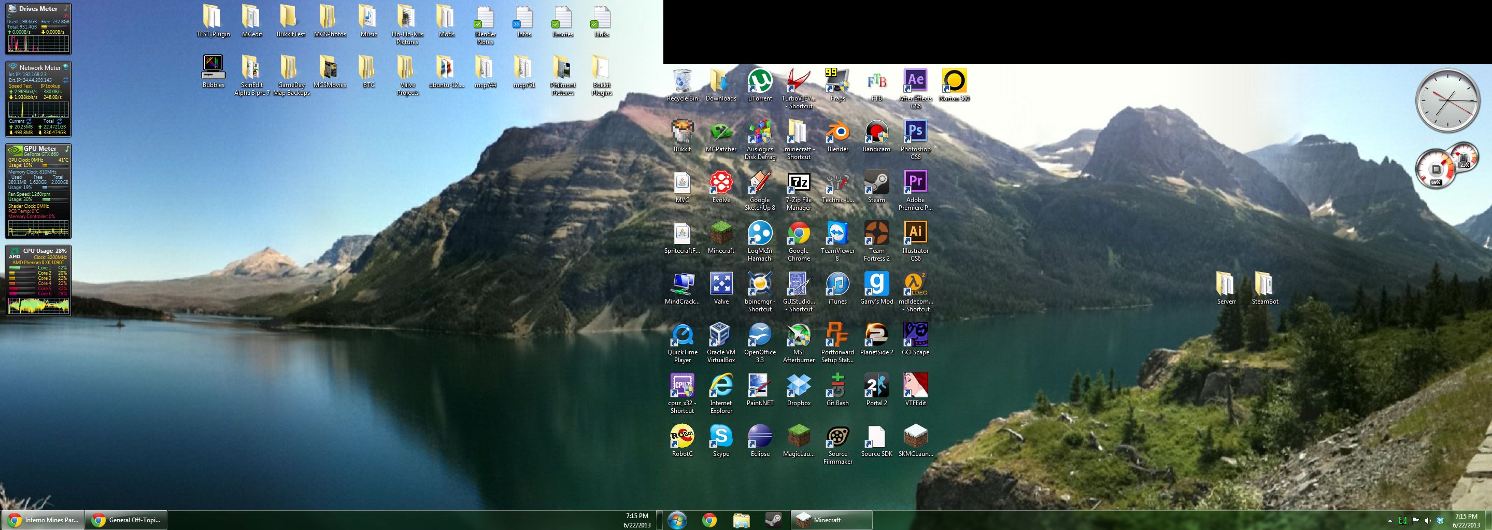Open the clock gadget
This screenshot has height=530, width=1492.
(1447, 101)
